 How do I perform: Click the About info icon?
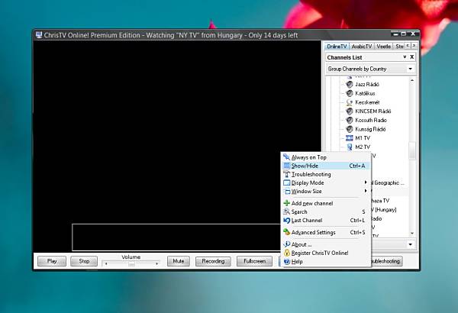pos(286,244)
